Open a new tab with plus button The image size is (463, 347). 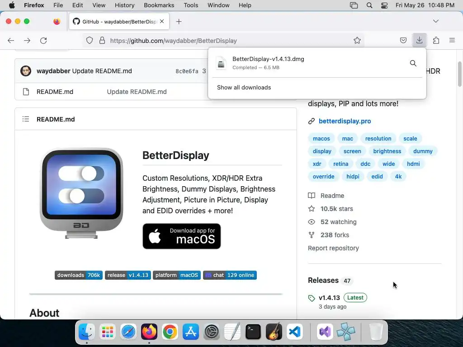pyautogui.click(x=179, y=22)
